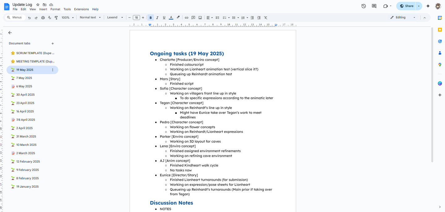
Task: Open Google Maps in side panel
Action: (440, 65)
